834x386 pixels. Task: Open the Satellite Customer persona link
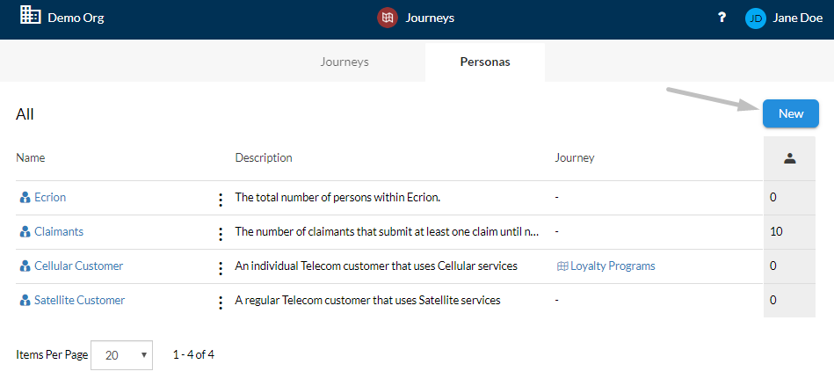coord(79,301)
